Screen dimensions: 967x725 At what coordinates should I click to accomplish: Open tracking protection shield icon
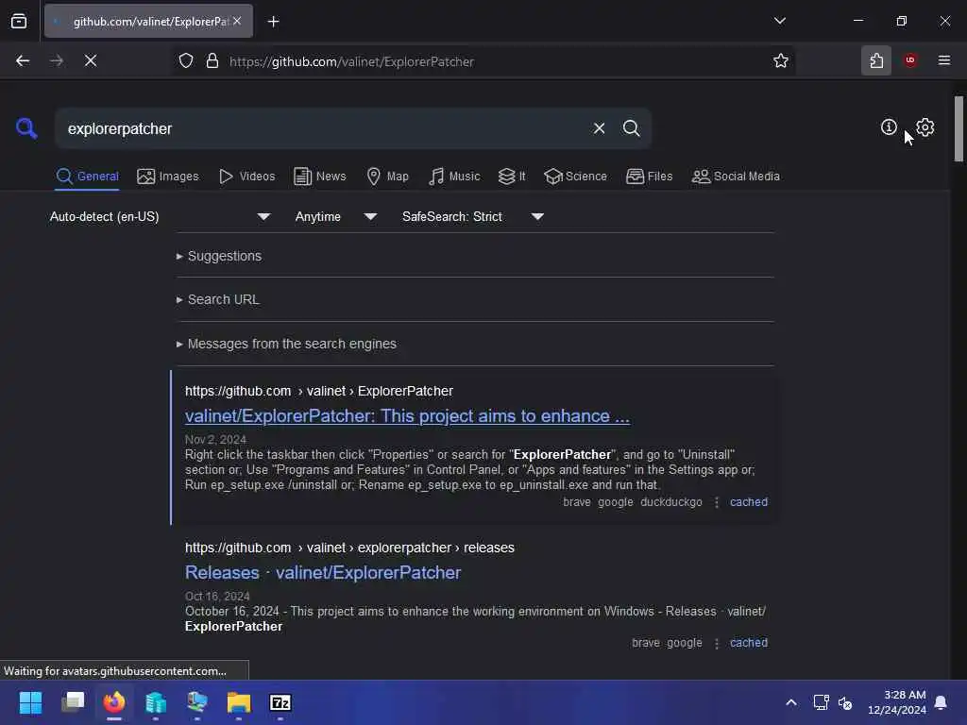pos(186,61)
